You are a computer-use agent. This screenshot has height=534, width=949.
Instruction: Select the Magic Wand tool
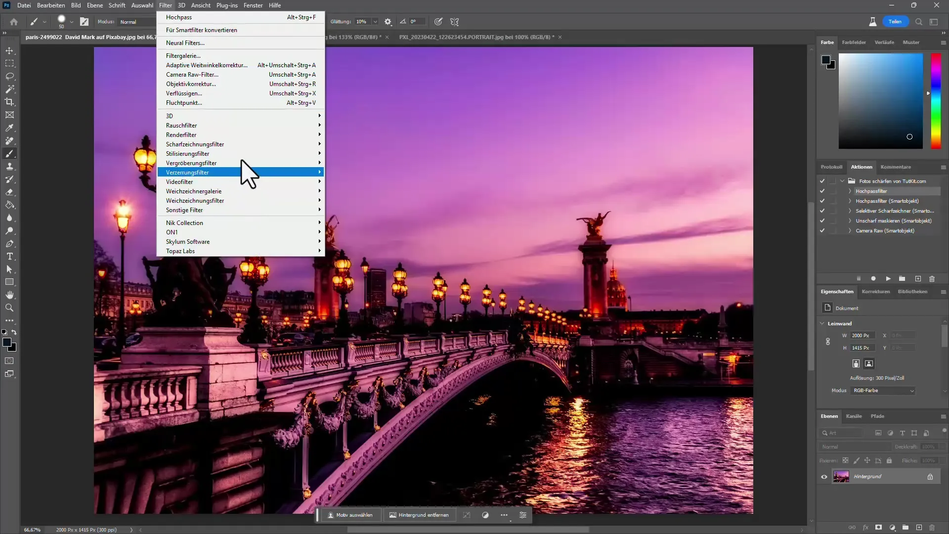point(9,89)
